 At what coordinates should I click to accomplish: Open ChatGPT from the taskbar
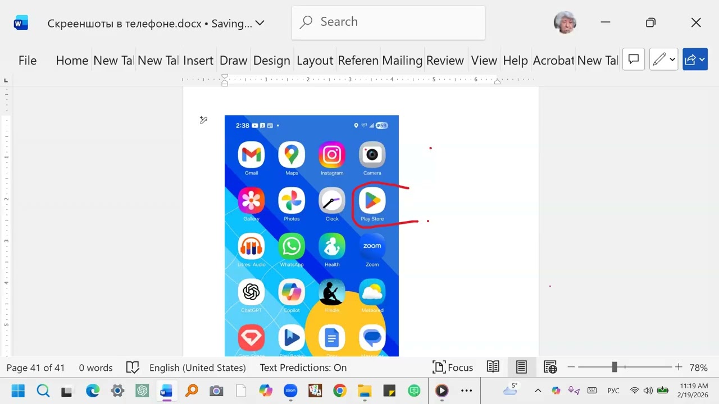point(142,391)
